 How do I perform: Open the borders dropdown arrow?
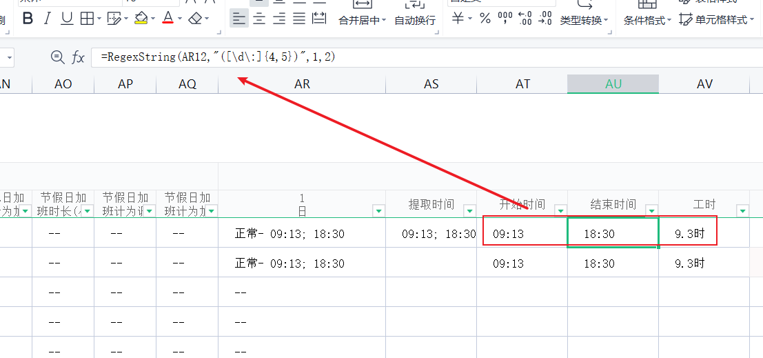[99, 19]
